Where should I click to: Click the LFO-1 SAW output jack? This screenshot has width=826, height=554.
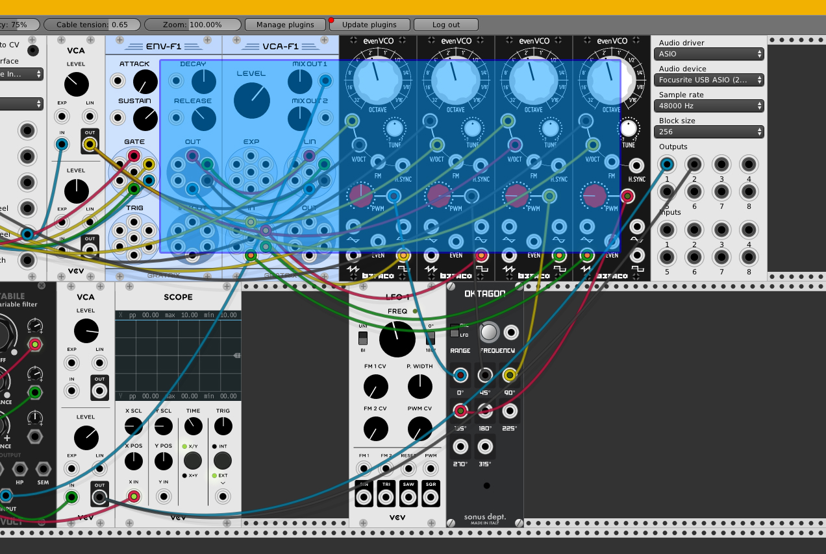point(408,498)
